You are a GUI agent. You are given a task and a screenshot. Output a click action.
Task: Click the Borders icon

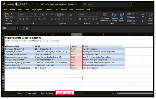tap(33, 19)
